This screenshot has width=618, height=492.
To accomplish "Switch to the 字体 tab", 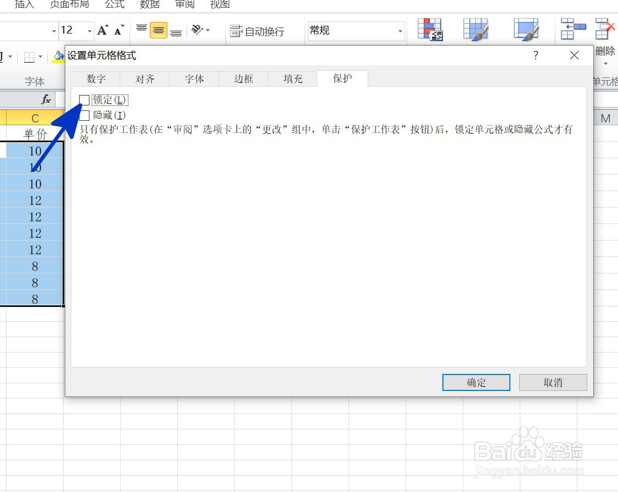I will [194, 79].
